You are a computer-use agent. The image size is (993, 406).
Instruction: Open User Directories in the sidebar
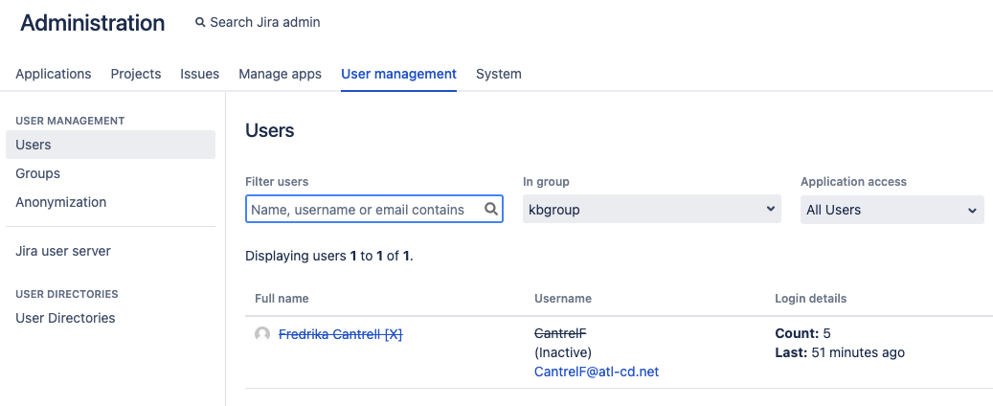(65, 318)
